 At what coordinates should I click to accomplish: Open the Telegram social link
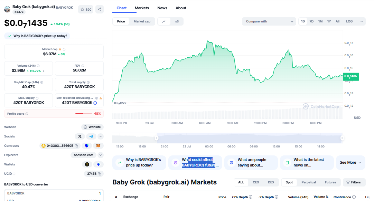coord(91,136)
